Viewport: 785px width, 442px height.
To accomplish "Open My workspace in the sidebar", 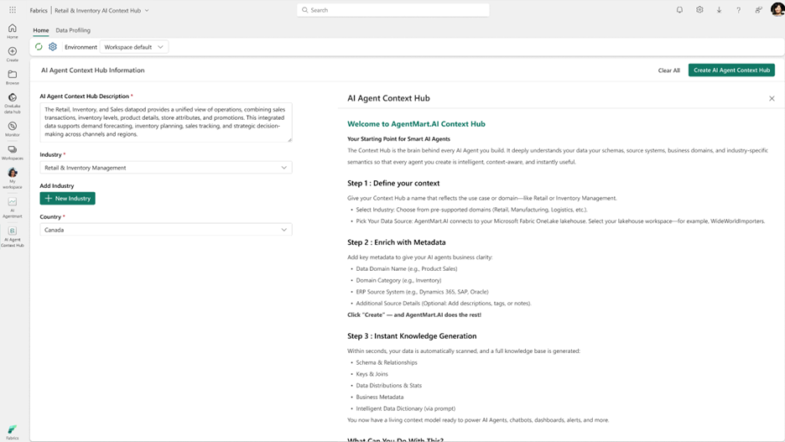I will 13,179.
